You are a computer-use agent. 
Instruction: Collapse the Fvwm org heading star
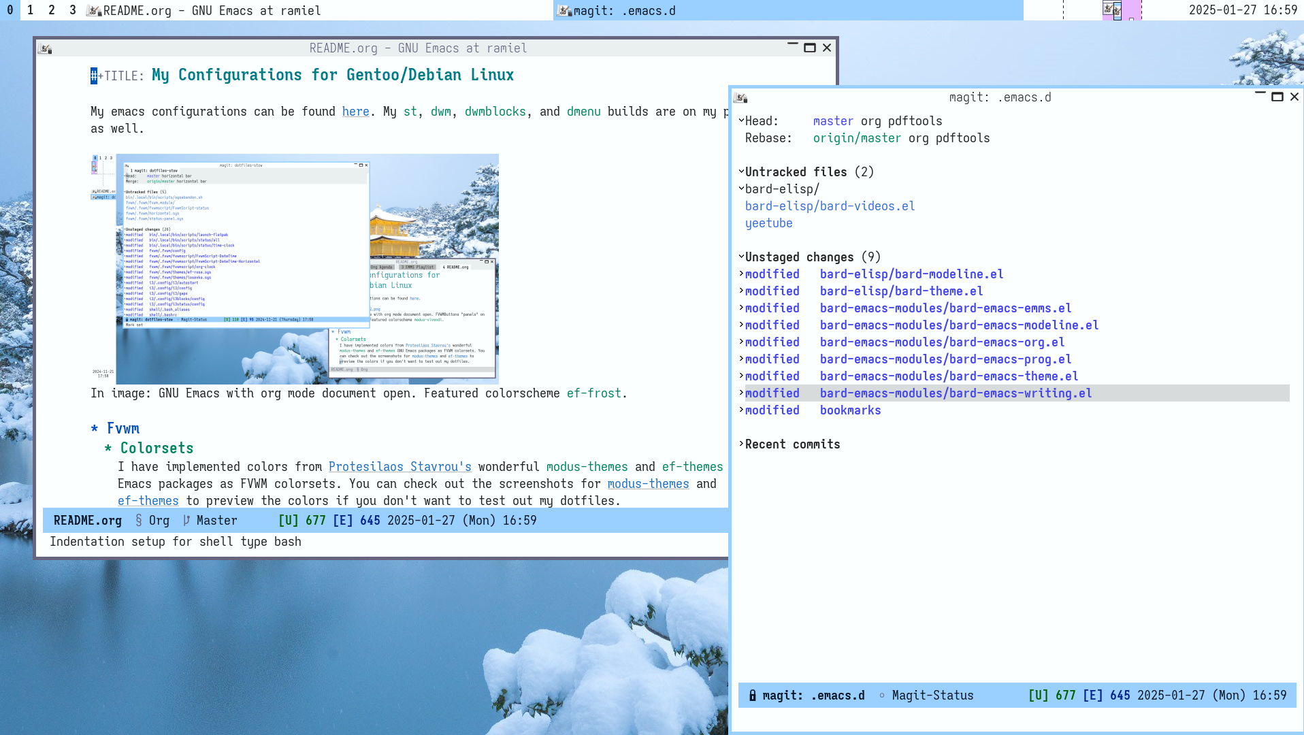(x=95, y=429)
